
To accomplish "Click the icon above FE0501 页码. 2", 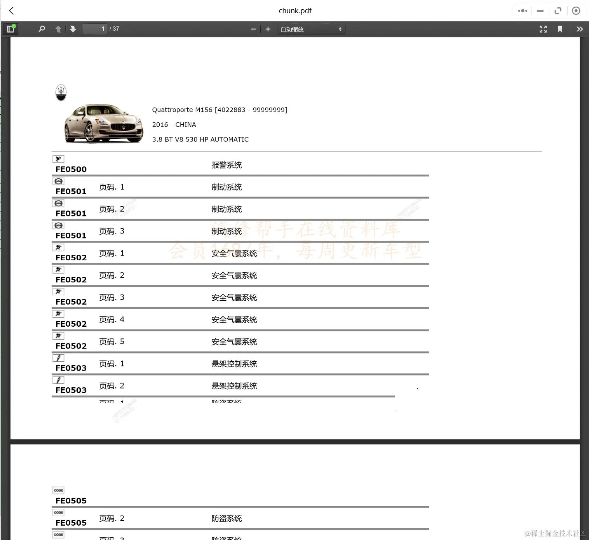I will click(58, 203).
